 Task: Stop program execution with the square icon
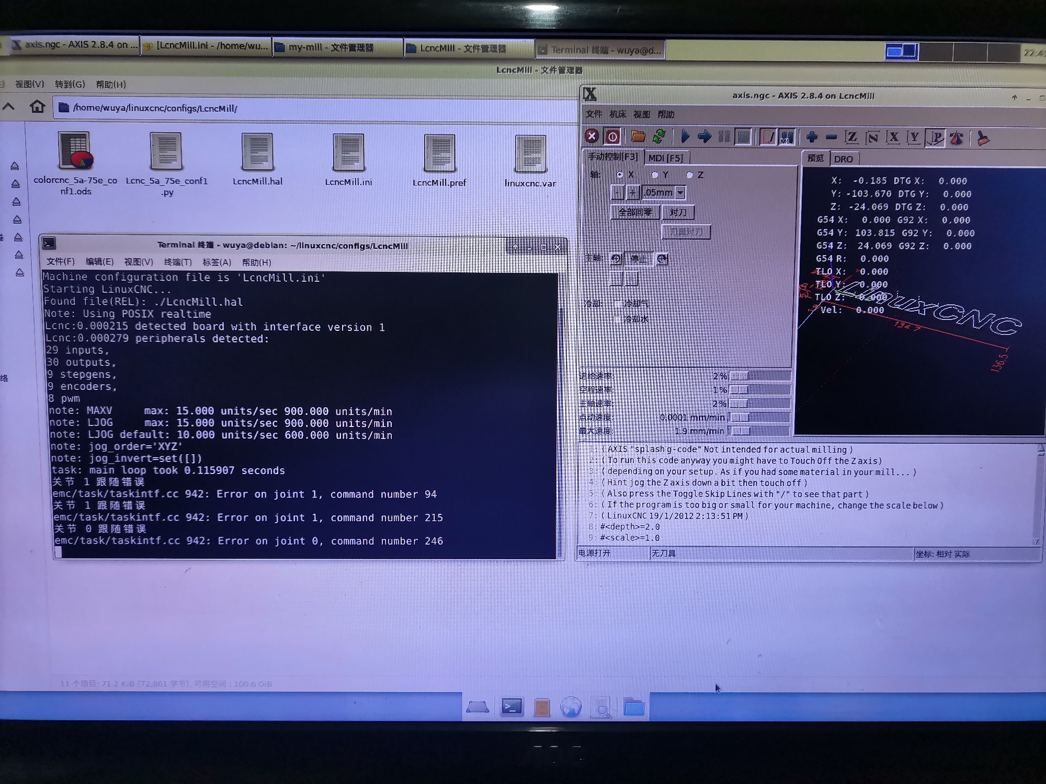[x=743, y=137]
